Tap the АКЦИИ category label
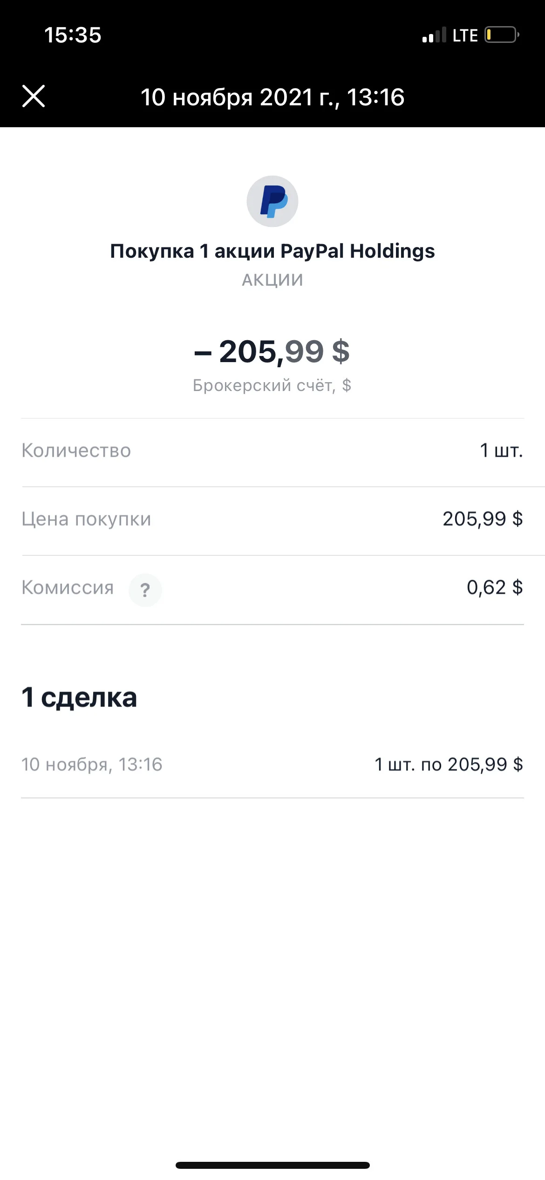This screenshot has width=545, height=1180. click(x=272, y=280)
